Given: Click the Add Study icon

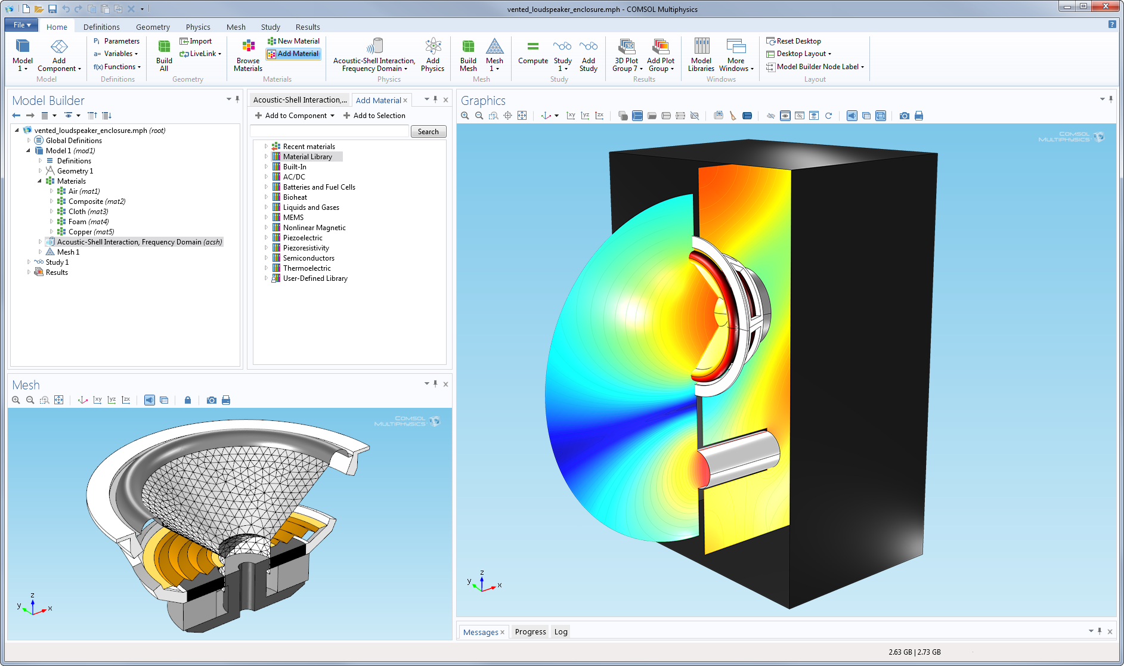Looking at the screenshot, I should [x=588, y=55].
